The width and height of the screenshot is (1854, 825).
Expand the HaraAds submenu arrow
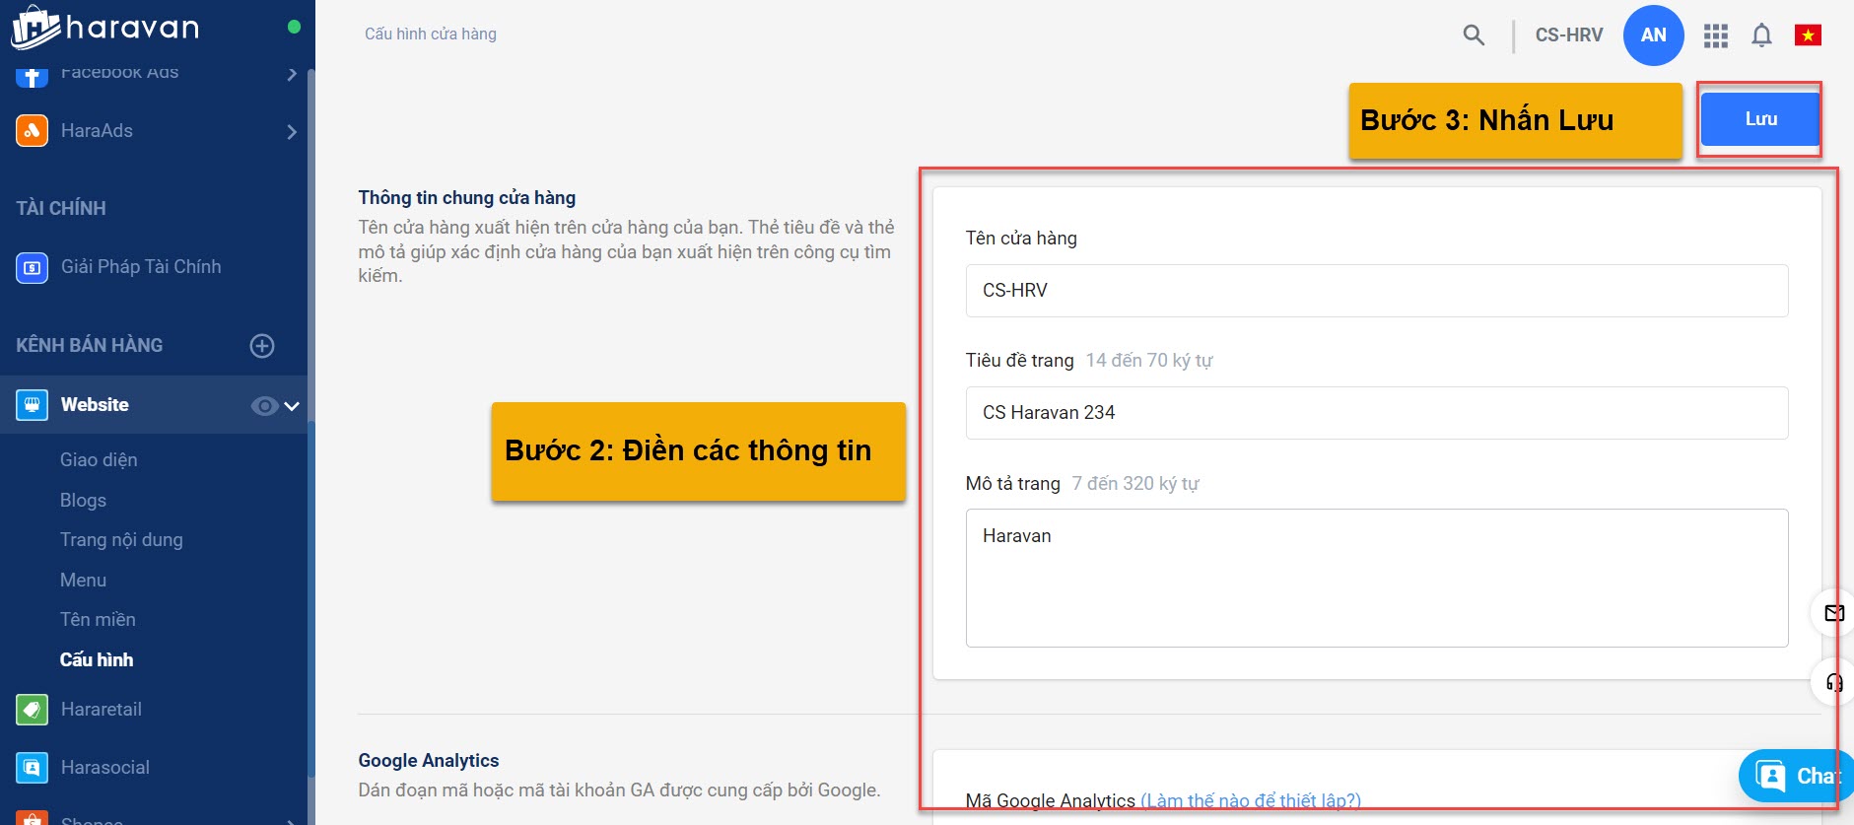292,131
